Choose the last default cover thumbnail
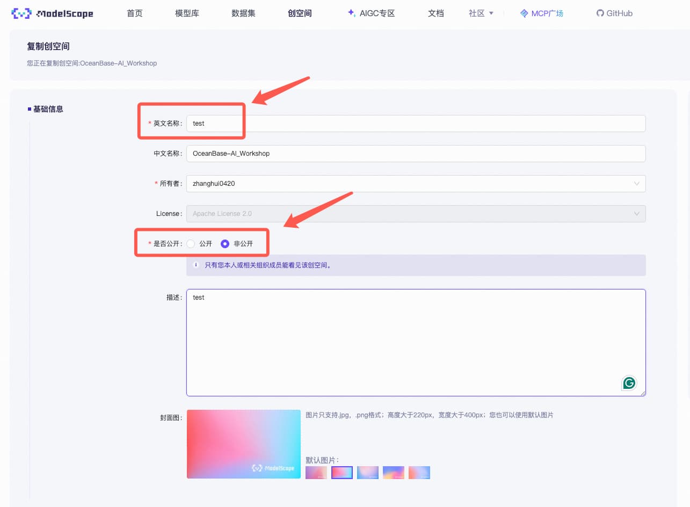Screen dimensions: 690x507 click(x=419, y=472)
